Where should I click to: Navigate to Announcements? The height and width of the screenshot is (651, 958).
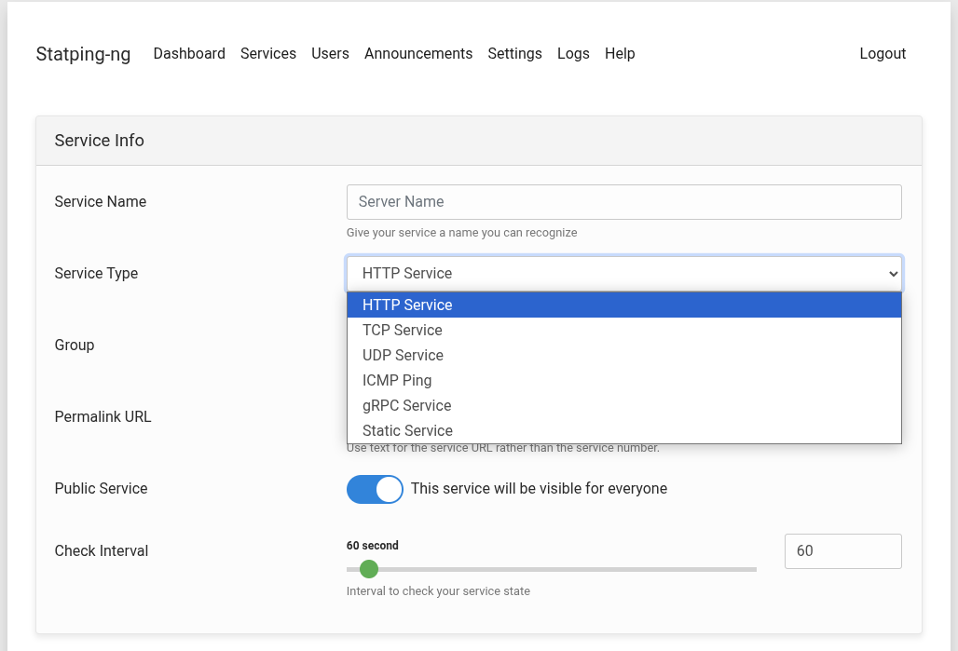point(418,54)
